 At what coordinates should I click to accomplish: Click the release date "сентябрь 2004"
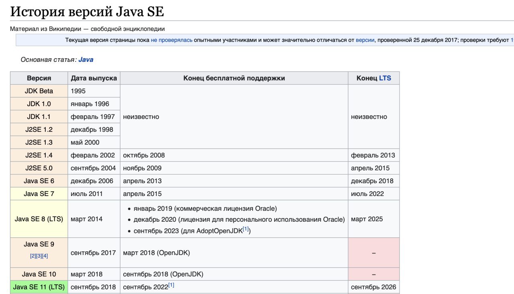pos(93,168)
